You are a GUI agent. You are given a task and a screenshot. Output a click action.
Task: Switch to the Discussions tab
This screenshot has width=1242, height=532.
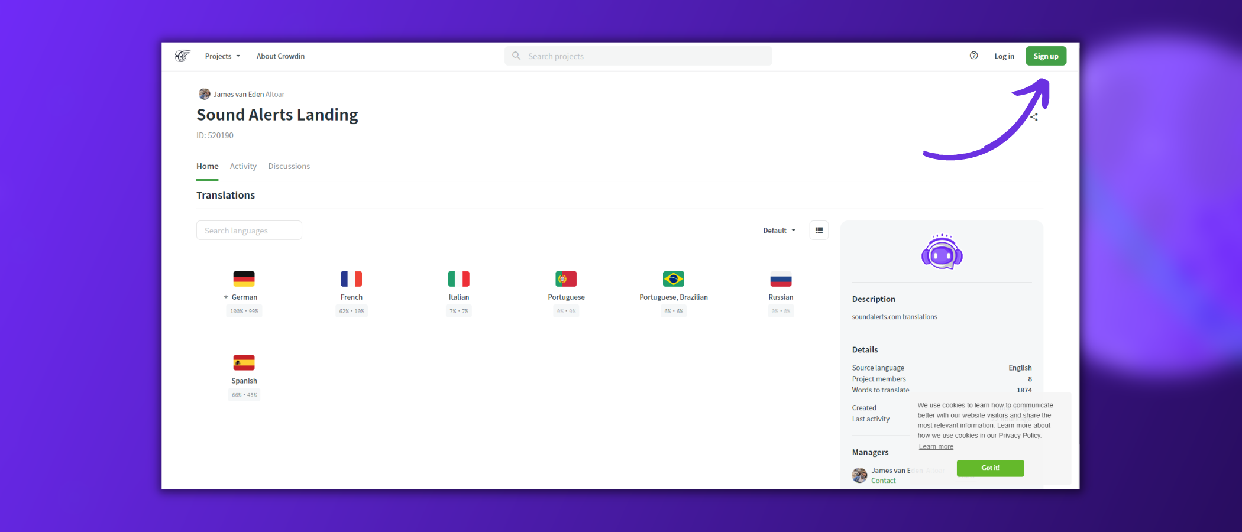(289, 167)
